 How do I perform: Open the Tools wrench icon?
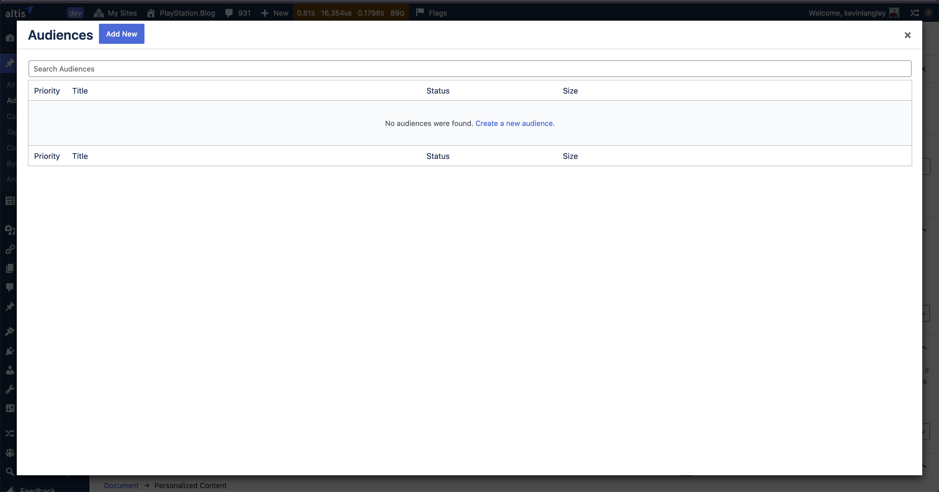(x=10, y=389)
